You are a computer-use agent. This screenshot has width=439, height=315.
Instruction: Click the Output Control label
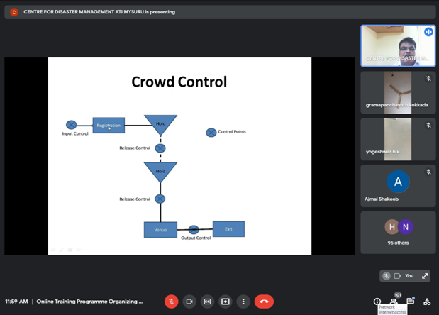pyautogui.click(x=196, y=238)
